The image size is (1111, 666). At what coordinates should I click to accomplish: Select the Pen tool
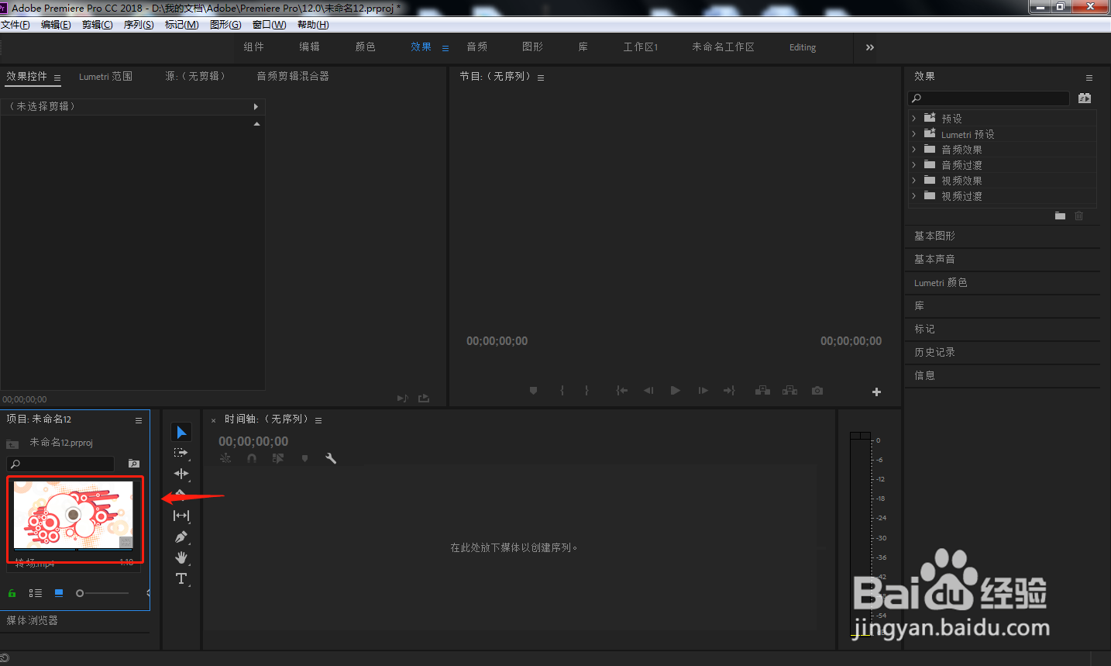pos(181,537)
